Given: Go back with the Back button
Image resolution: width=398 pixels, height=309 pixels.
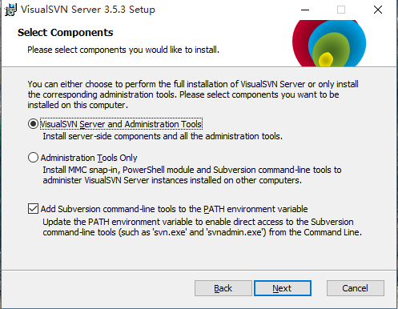Looking at the screenshot, I should 223,288.
